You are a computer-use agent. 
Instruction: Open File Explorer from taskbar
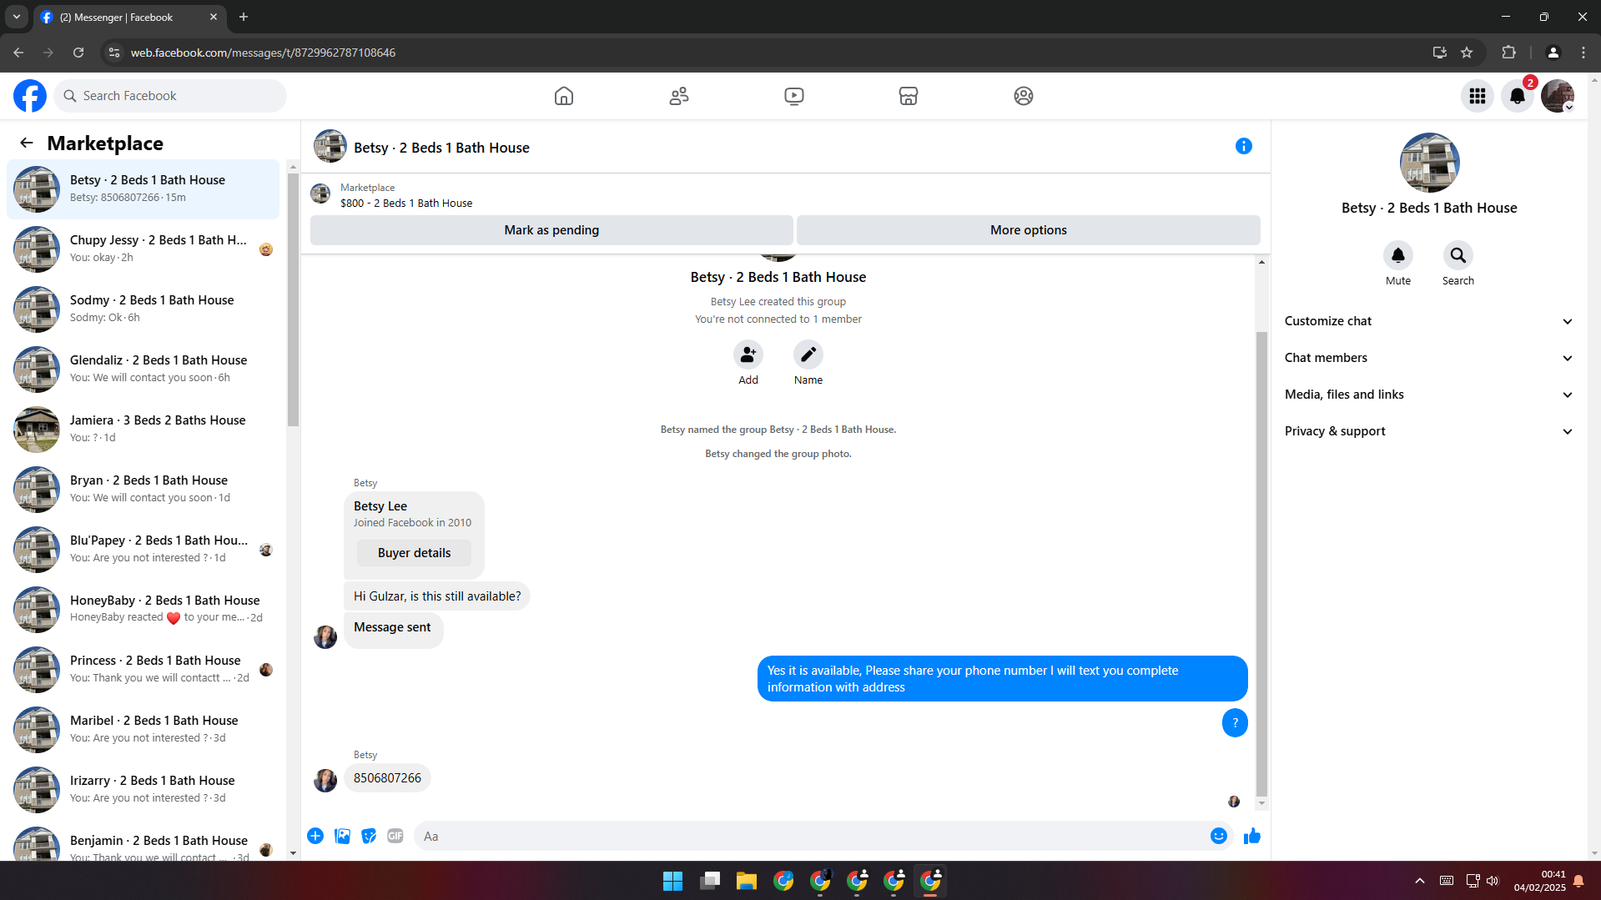coord(746,881)
